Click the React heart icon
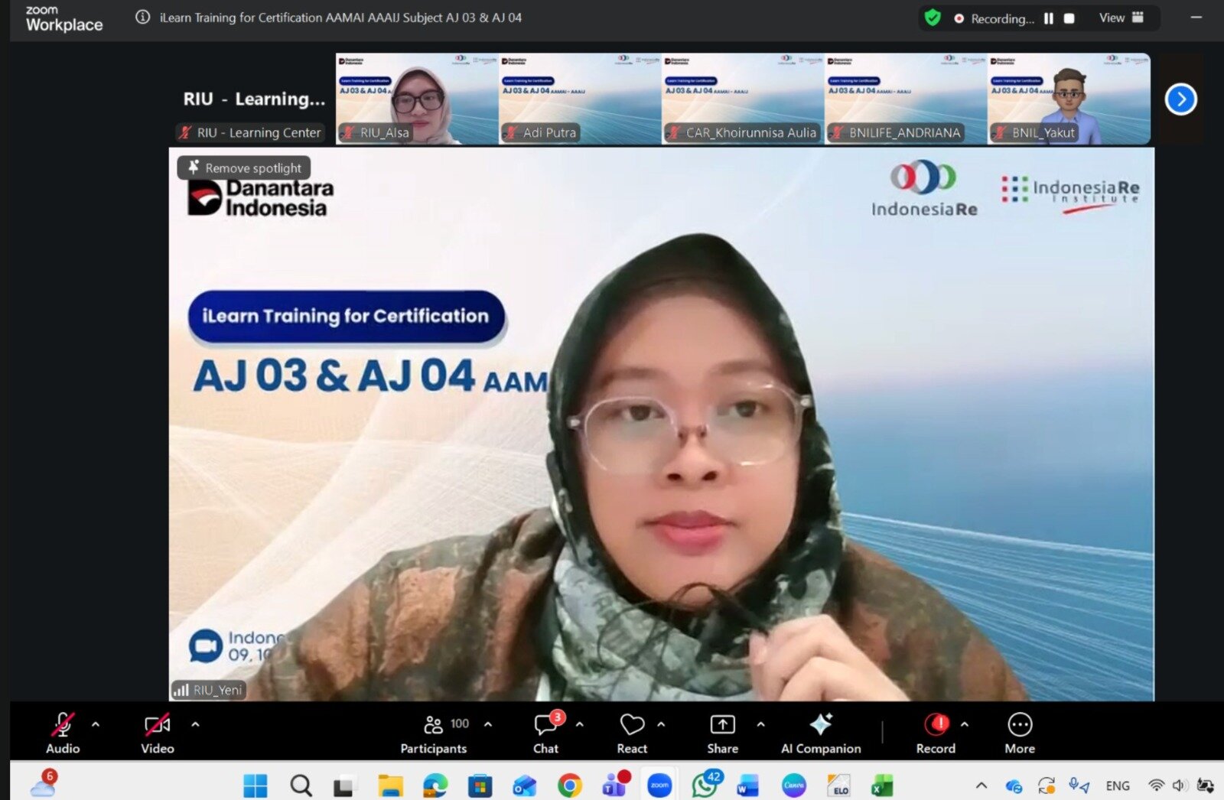Viewport: 1224px width, 800px height. 632,733
